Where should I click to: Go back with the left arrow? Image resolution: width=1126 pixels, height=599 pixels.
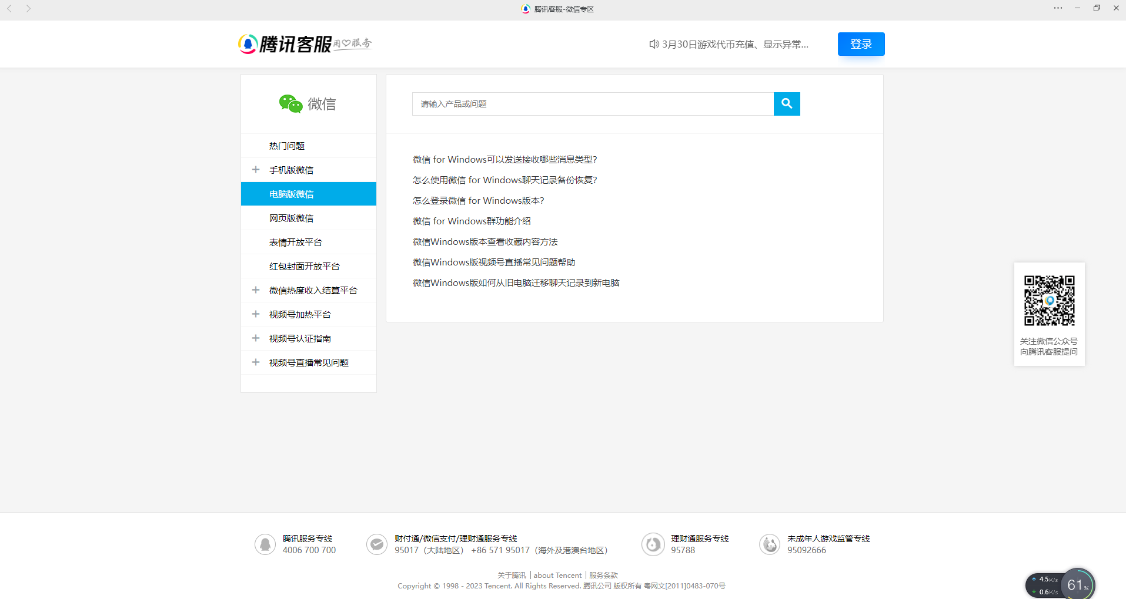tap(9, 9)
